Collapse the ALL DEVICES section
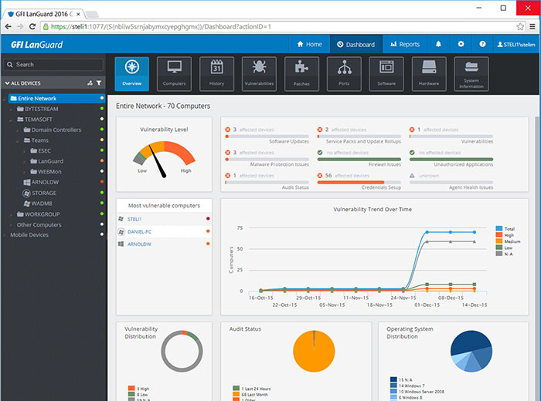This screenshot has width=541, height=401. (7, 83)
